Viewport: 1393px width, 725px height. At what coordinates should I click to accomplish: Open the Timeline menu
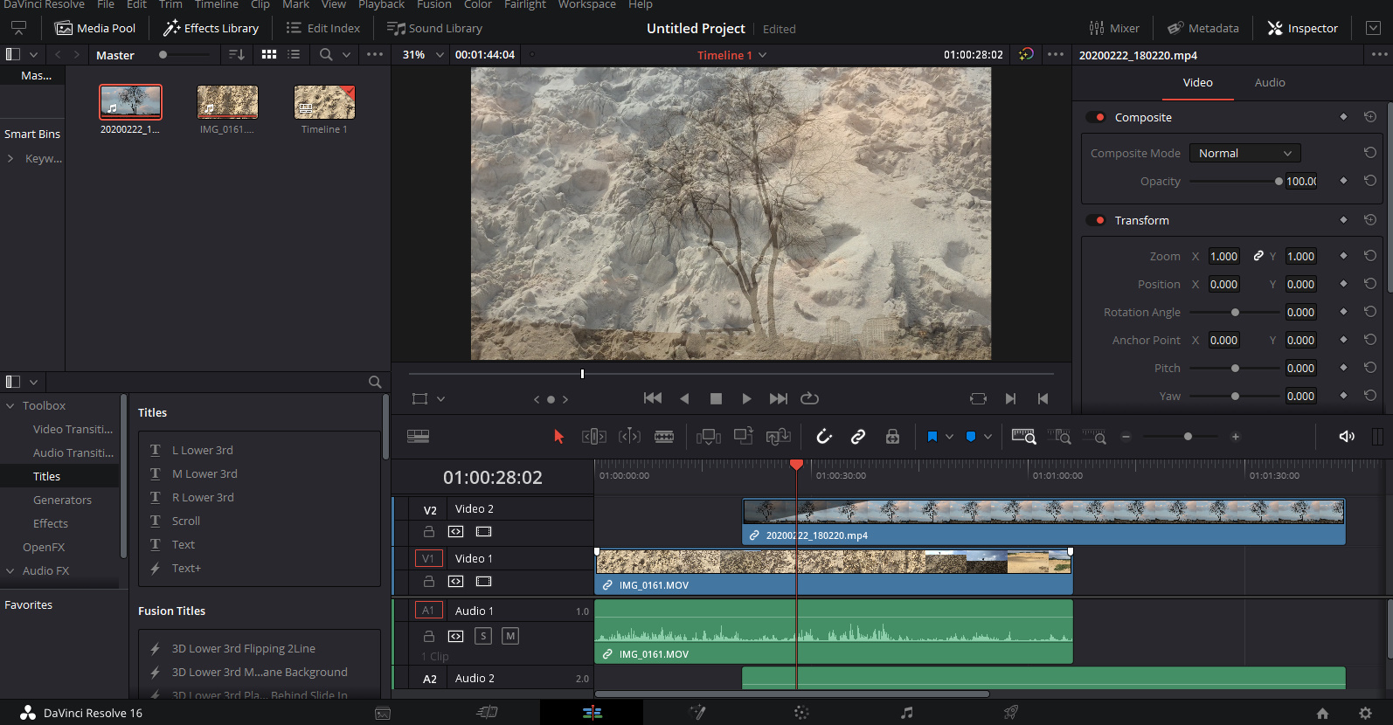(216, 4)
